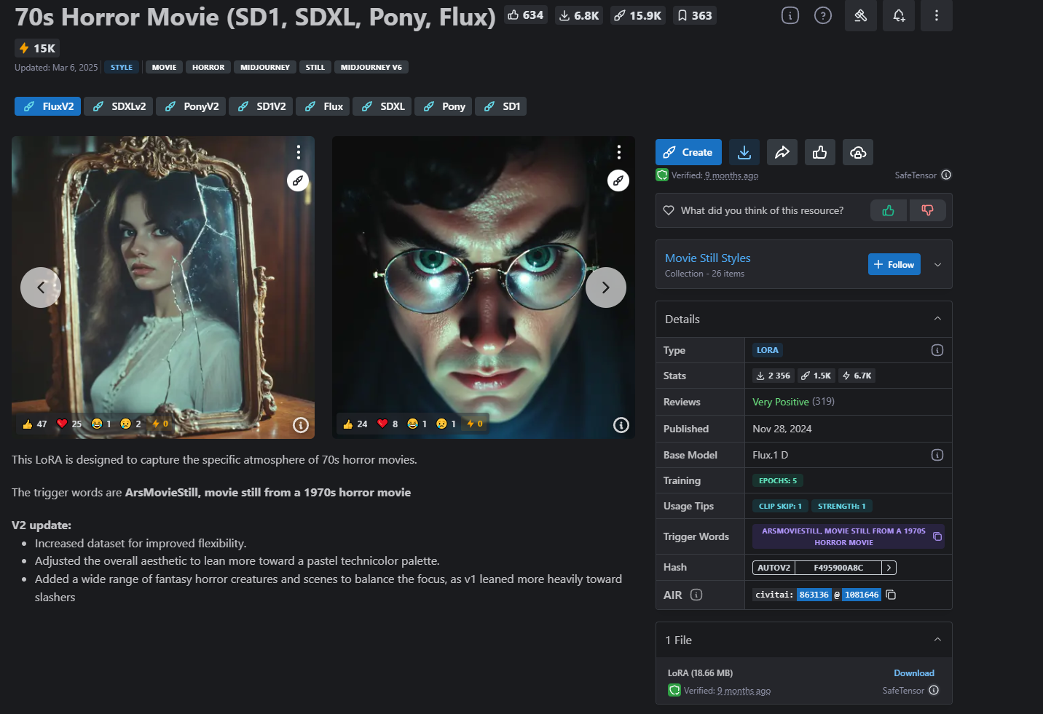The width and height of the screenshot is (1043, 714).
Task: Switch to the SD1 version tab
Action: click(x=500, y=106)
